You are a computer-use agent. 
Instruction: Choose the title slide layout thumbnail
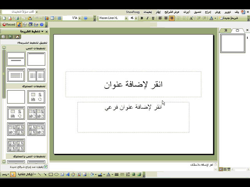(x=16, y=59)
